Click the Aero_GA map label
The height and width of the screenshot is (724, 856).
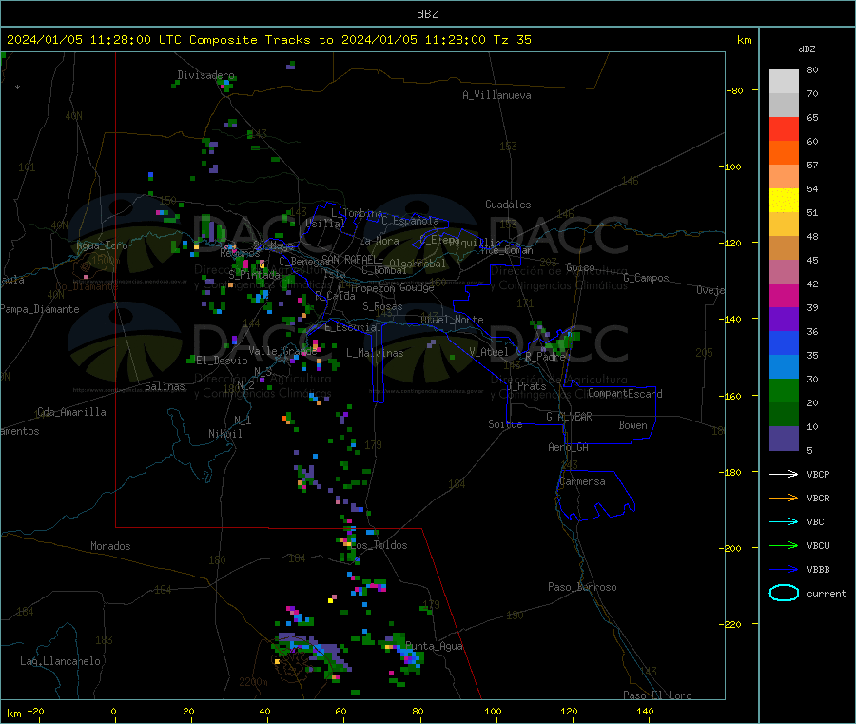568,447
